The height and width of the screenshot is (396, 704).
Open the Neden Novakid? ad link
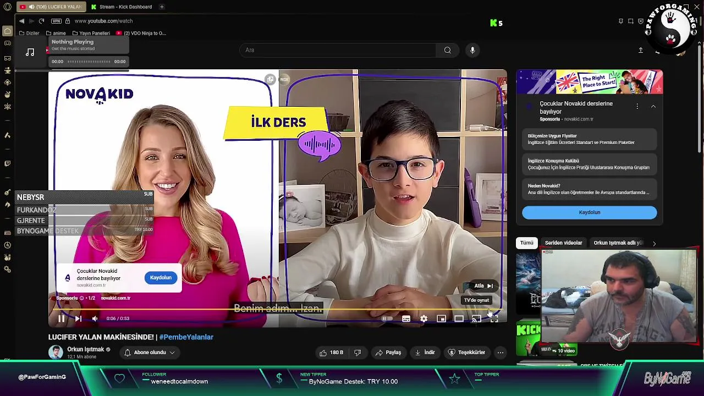click(589, 189)
